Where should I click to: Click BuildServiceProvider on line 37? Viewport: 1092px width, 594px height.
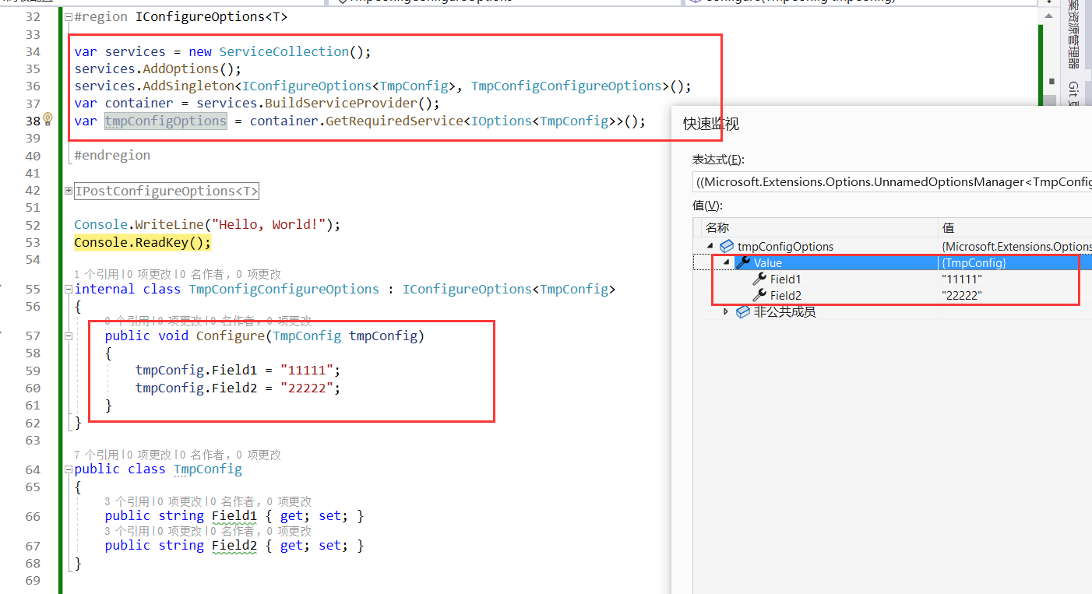click(x=341, y=104)
